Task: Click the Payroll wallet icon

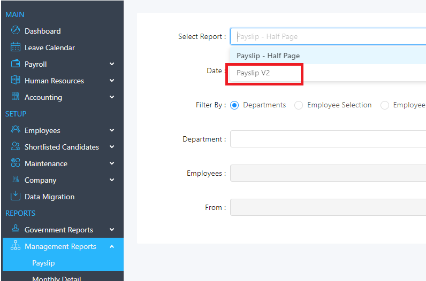Action: tap(16, 64)
